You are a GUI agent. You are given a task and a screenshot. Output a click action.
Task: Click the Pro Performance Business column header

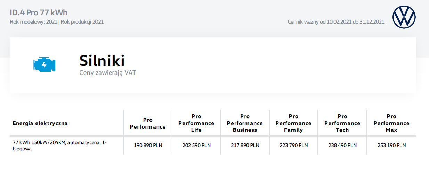(x=245, y=123)
